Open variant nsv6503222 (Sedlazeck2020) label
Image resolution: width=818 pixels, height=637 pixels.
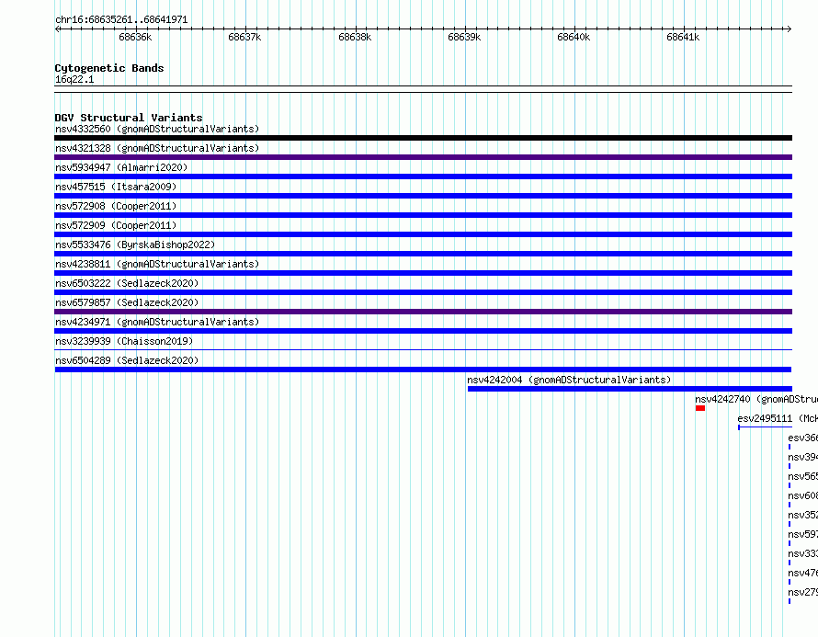(x=127, y=283)
